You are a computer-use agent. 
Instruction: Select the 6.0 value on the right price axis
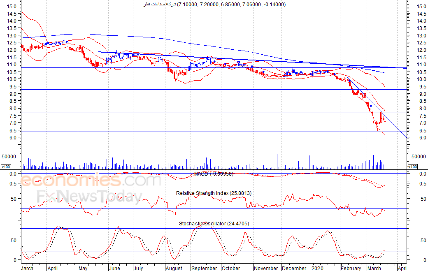click(423, 138)
